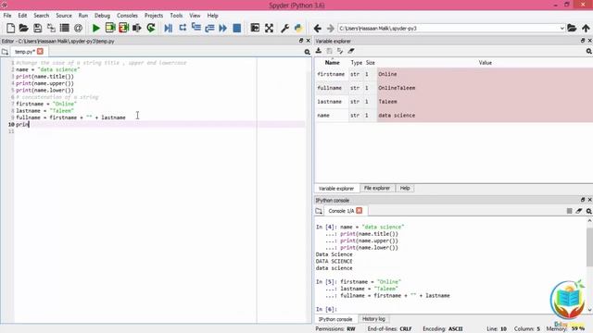This screenshot has height=333, width=593.
Task: Select the lastname variable row
Action: coord(454,102)
